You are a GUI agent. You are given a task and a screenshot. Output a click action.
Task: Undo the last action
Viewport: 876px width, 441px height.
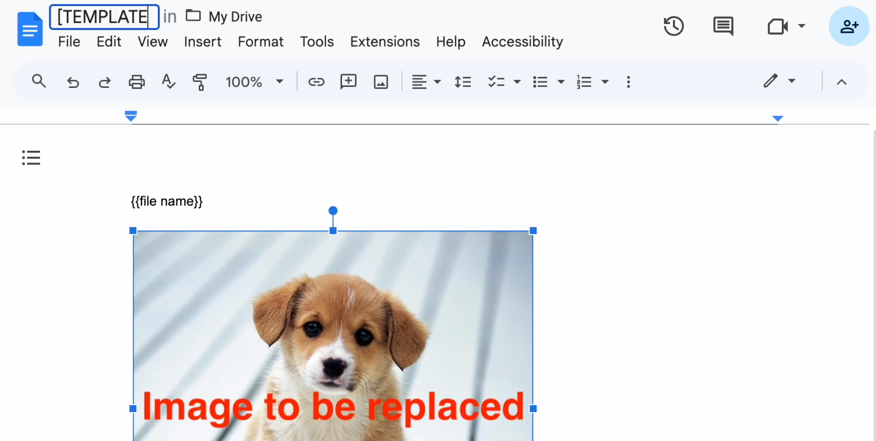[72, 82]
